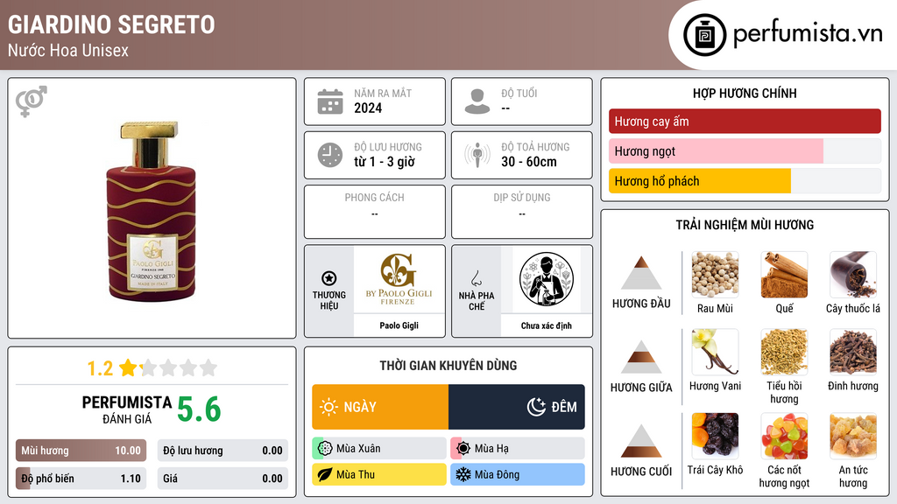Click the moon icon on the Đêm bar
The image size is (897, 504).
(536, 407)
